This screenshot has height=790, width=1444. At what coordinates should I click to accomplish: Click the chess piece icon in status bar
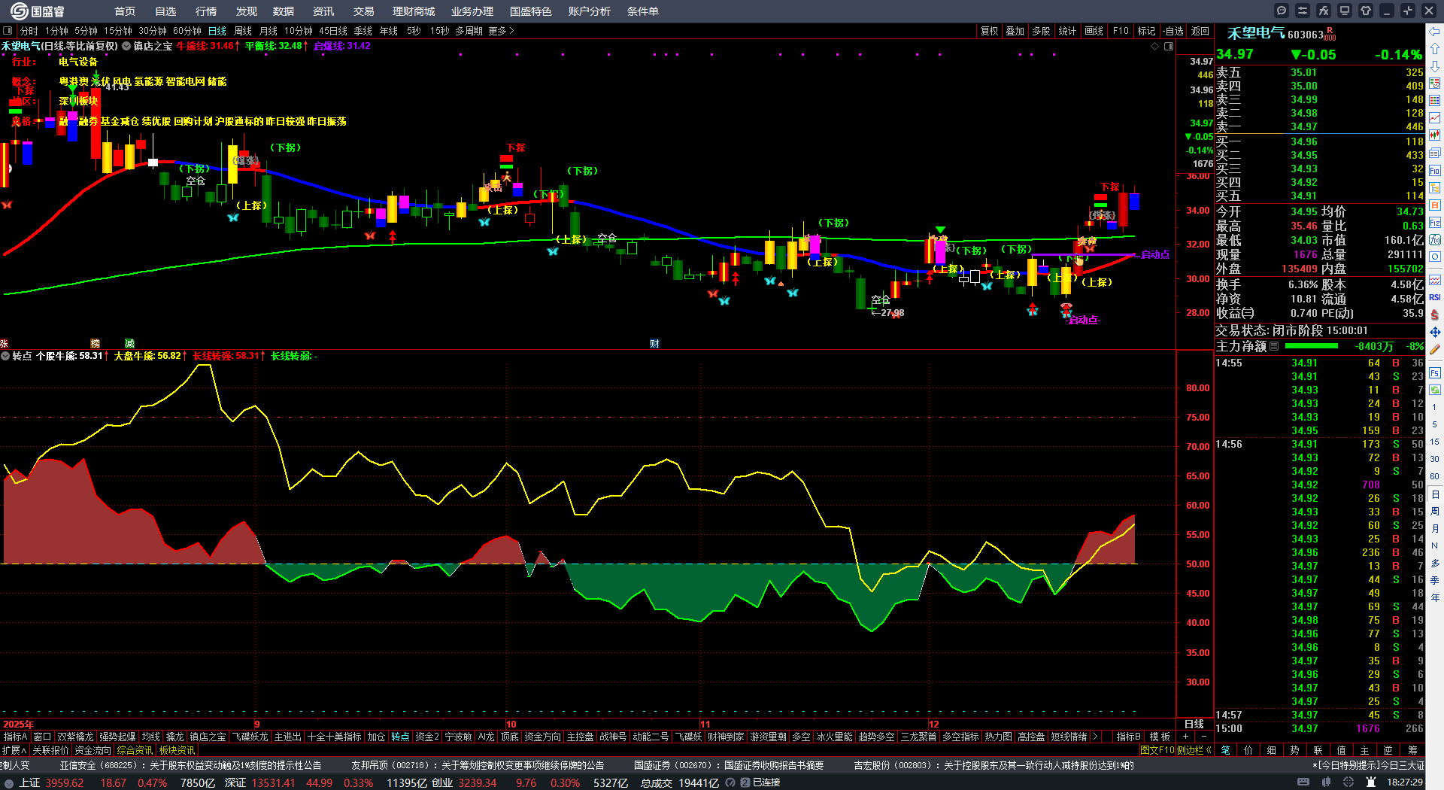[x=1370, y=782]
